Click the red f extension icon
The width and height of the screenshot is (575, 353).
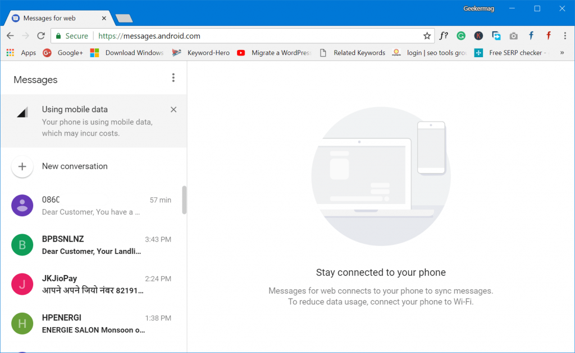click(x=549, y=35)
